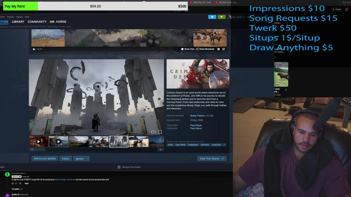Viewport: 351px width, 197px height.
Task: Select the red-armored warrior screenshot thumbnail
Action: (99, 142)
